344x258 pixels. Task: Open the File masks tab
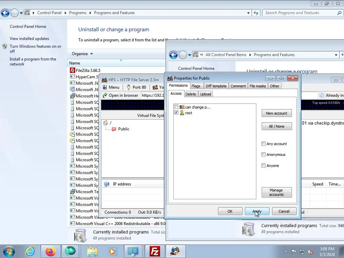[x=258, y=86]
